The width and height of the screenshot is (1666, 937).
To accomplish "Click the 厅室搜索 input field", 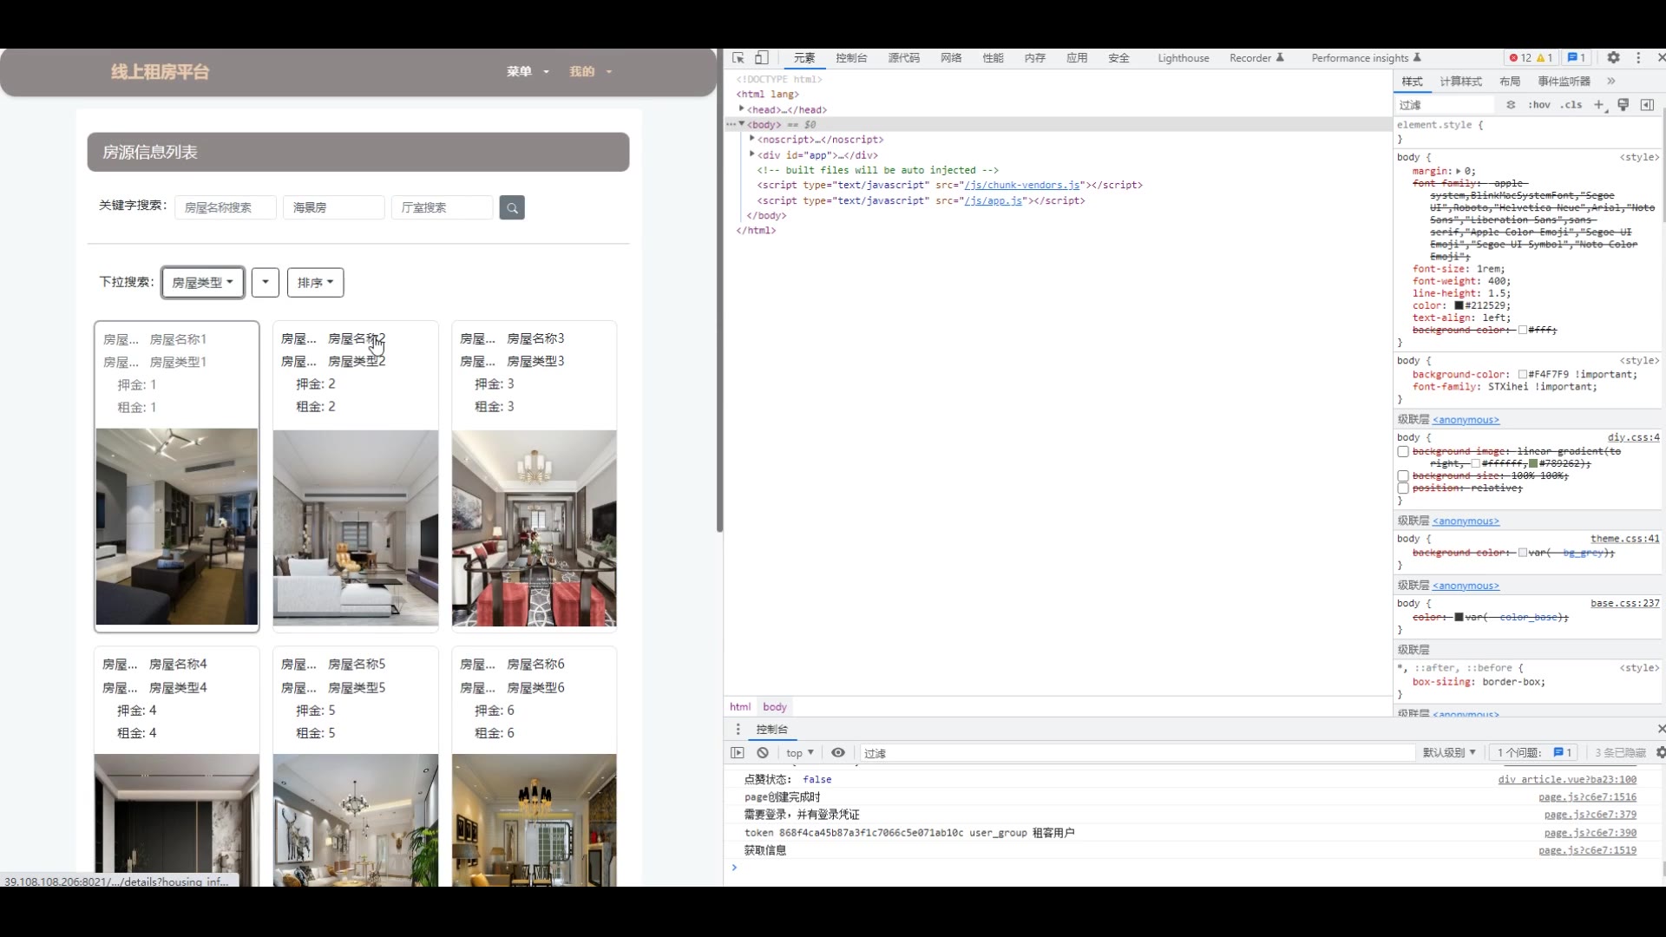I will 442,207.
